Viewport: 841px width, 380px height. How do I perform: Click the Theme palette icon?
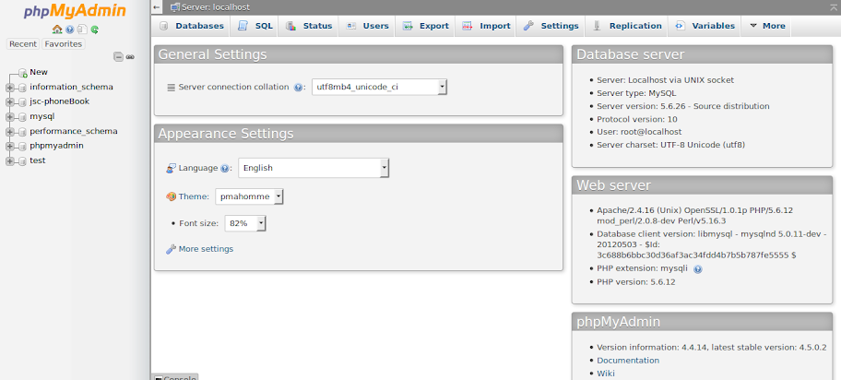point(172,196)
